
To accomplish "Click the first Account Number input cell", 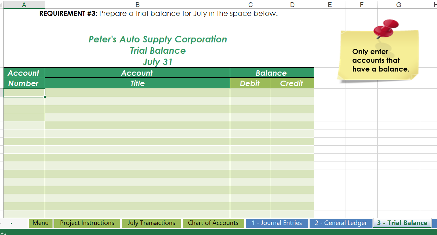I will click(24, 93).
